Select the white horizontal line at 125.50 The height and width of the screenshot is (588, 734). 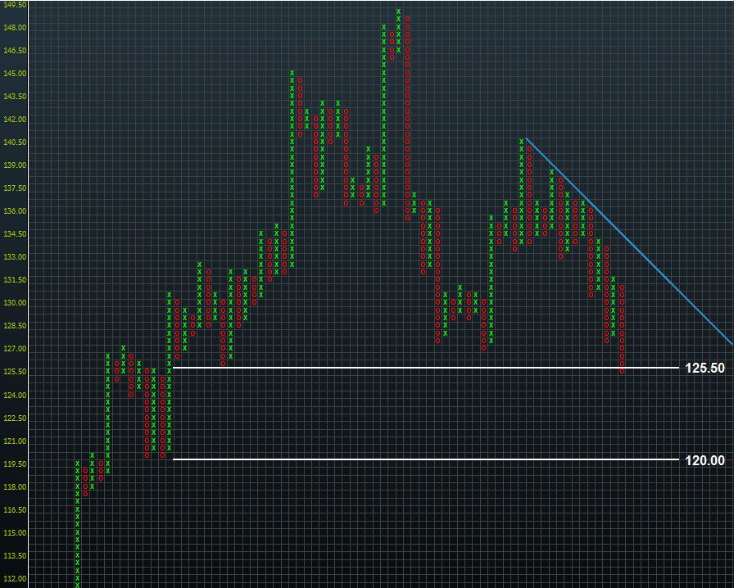410,369
